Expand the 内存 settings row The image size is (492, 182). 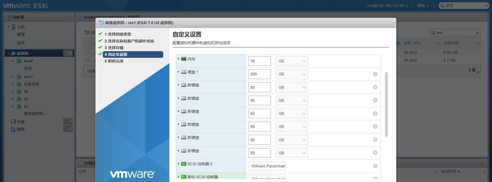click(x=179, y=59)
